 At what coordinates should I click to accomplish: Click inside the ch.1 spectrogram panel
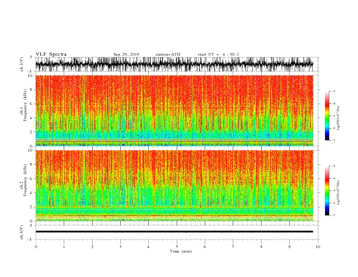click(174, 110)
